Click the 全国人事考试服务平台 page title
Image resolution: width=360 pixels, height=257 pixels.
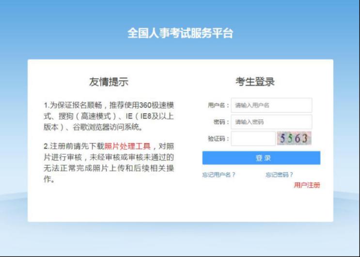point(180,33)
